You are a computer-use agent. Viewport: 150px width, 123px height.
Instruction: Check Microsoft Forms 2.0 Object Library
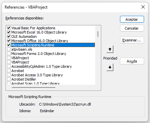[x=9, y=54]
